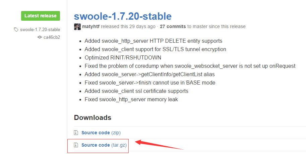This screenshot has height=154, width=306.
Task: Open commit ca46cb2
Action: click(x=52, y=37)
